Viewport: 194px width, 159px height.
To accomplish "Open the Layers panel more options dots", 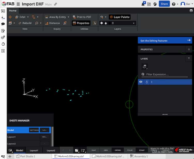I will click(x=165, y=114).
